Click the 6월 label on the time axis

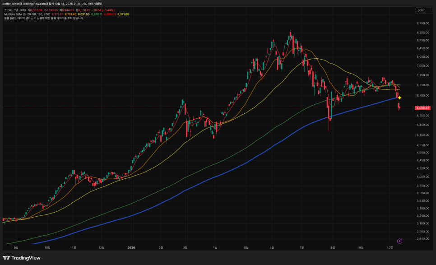[272, 247]
